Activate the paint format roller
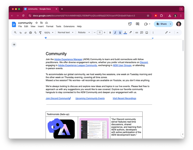 [x=40, y=33]
